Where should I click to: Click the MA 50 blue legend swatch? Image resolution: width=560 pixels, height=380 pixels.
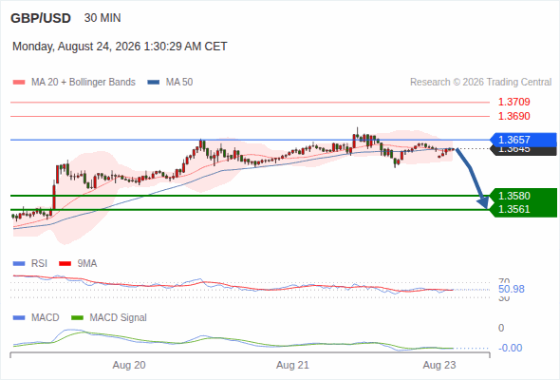click(153, 83)
